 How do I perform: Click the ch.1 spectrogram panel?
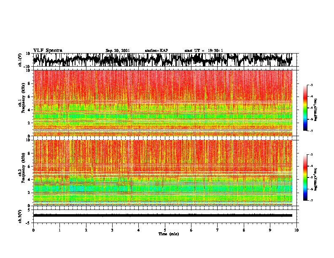click(163, 103)
